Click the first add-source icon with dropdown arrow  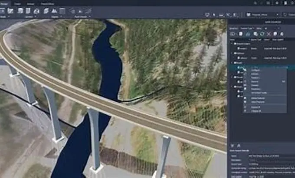click(x=233, y=34)
